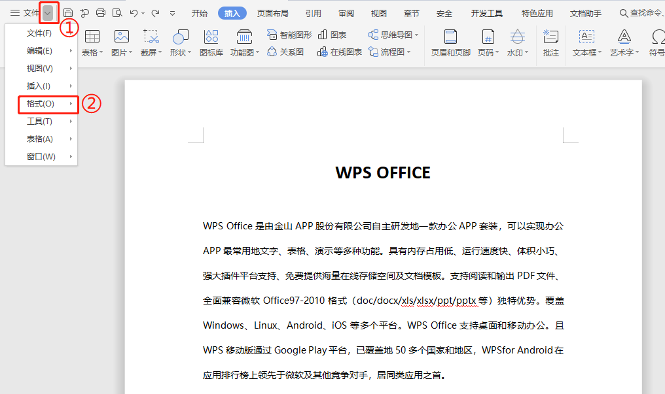The image size is (665, 394).
Task: Open the quick access toolbar customize arrow
Action: pos(172,13)
